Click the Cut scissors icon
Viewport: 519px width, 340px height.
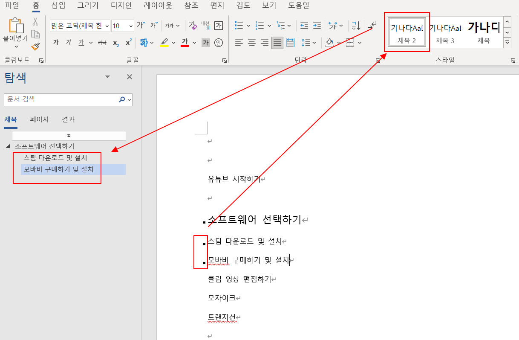click(x=35, y=21)
